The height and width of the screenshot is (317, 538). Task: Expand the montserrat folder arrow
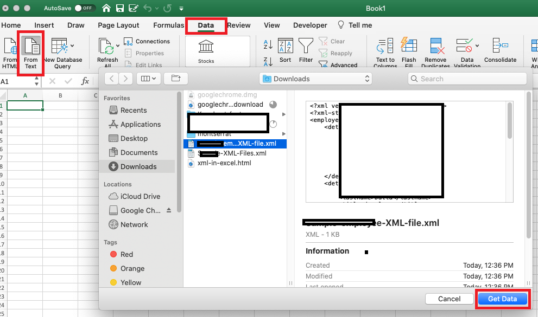coord(284,134)
